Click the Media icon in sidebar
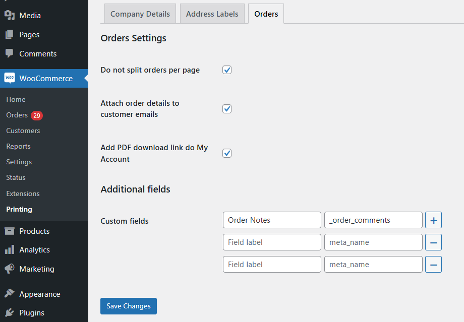The height and width of the screenshot is (322, 464). click(10, 16)
